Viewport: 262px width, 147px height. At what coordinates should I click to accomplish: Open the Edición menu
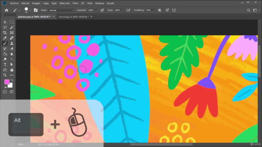click(x=25, y=3)
